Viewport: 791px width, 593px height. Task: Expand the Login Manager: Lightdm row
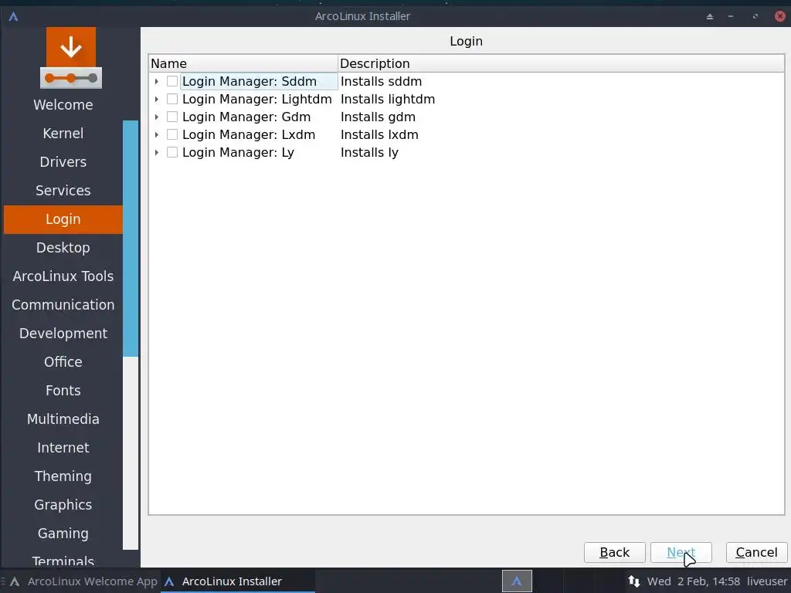156,99
